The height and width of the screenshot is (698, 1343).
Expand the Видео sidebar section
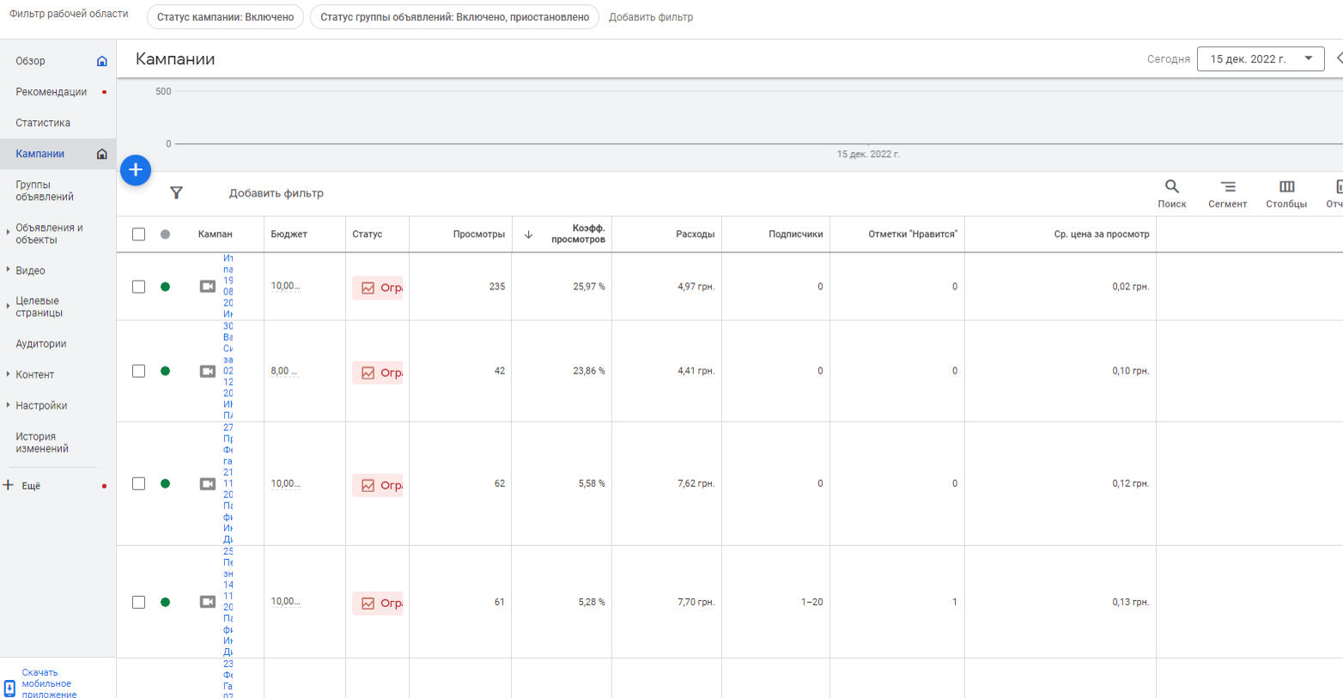pos(8,270)
